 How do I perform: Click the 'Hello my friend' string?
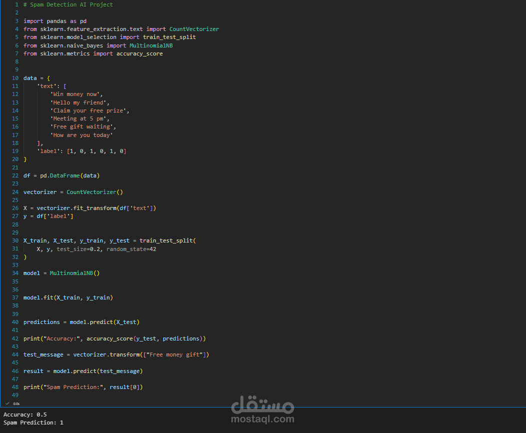tap(78, 102)
